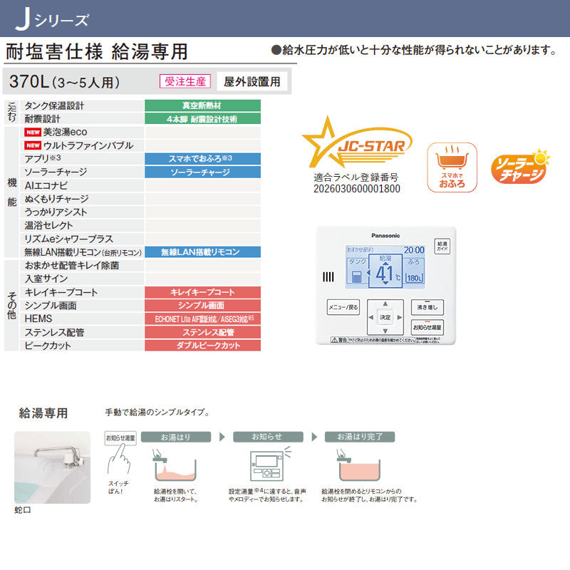
Task: Click the ソーラーチャージ sun badge
Action: (x=520, y=167)
